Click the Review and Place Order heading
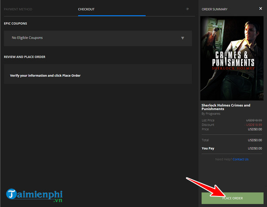The image size is (267, 207). click(25, 57)
